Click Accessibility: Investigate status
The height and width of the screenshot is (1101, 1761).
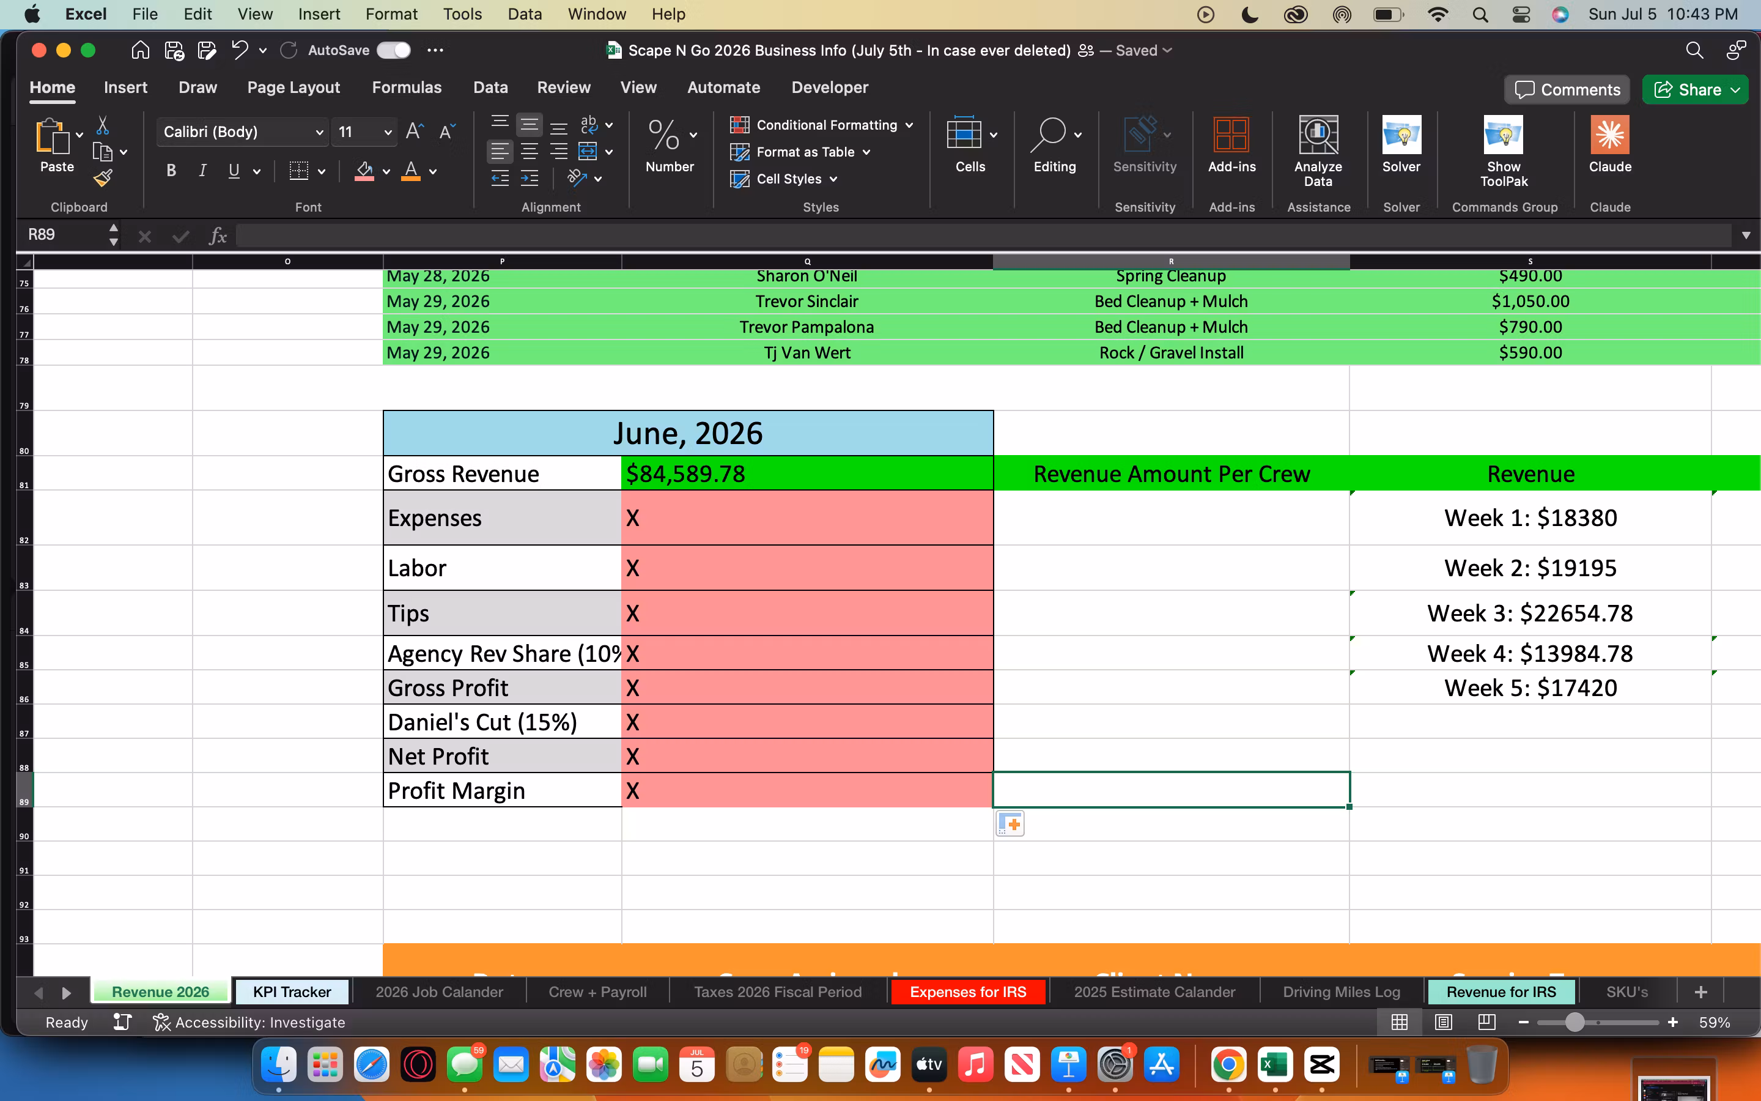(249, 1022)
